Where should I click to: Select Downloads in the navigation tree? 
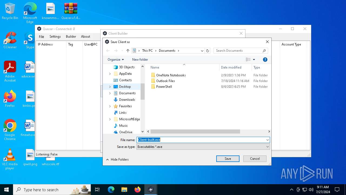tap(127, 100)
